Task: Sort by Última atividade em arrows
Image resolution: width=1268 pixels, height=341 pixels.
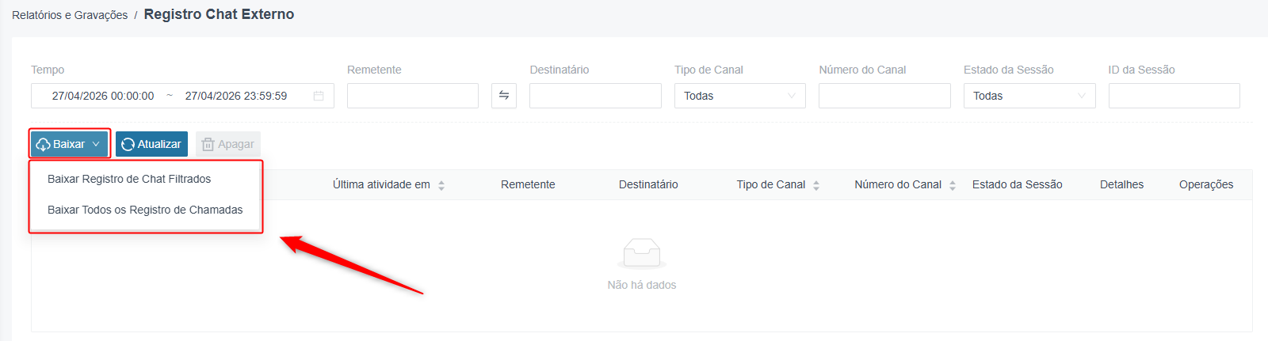Action: (x=441, y=185)
